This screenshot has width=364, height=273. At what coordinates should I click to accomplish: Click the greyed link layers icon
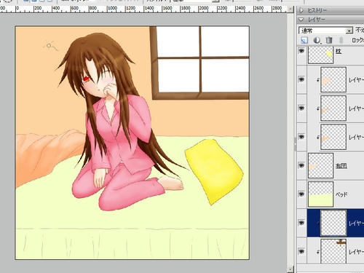(x=341, y=40)
